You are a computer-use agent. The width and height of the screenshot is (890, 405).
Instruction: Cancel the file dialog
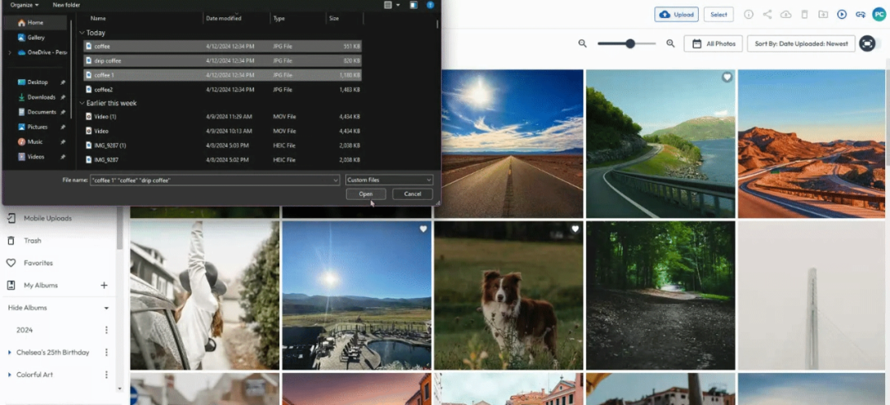click(x=413, y=194)
